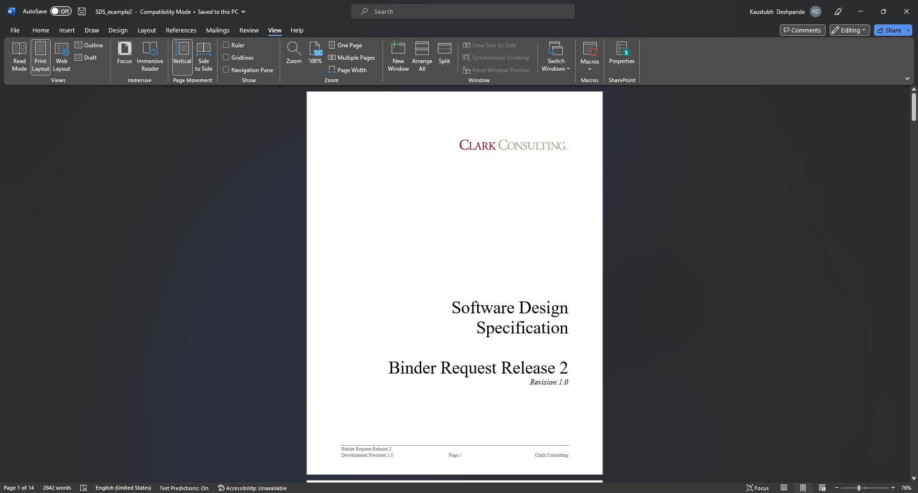Click the zoom slider handle
The height and width of the screenshot is (493, 918).
pyautogui.click(x=859, y=488)
